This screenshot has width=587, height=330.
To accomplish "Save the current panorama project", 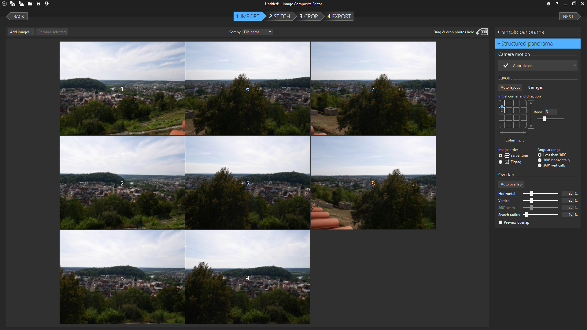I will (x=39, y=4).
